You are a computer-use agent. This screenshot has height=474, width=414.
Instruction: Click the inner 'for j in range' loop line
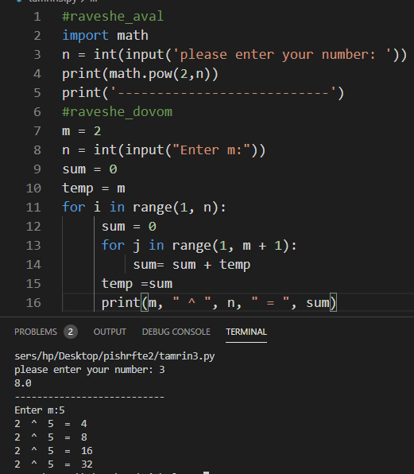pyautogui.click(x=199, y=246)
